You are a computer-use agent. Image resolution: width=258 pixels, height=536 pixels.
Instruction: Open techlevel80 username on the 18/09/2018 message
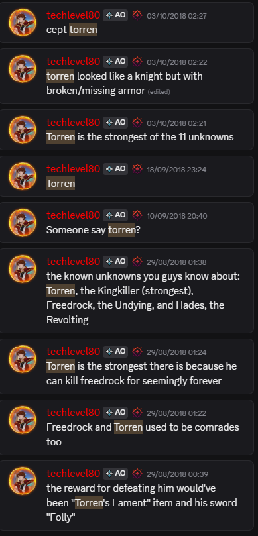coord(73,168)
